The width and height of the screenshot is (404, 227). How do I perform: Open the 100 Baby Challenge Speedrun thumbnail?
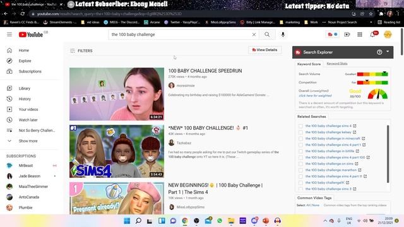tap(117, 94)
